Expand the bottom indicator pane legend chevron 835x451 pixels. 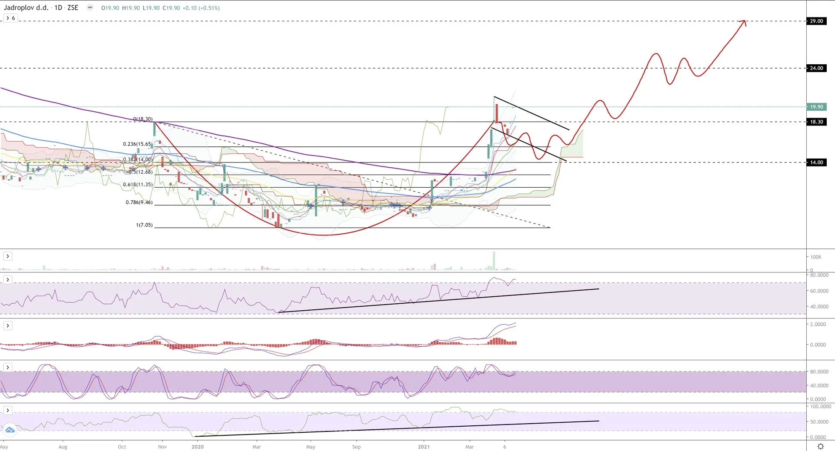coord(8,410)
